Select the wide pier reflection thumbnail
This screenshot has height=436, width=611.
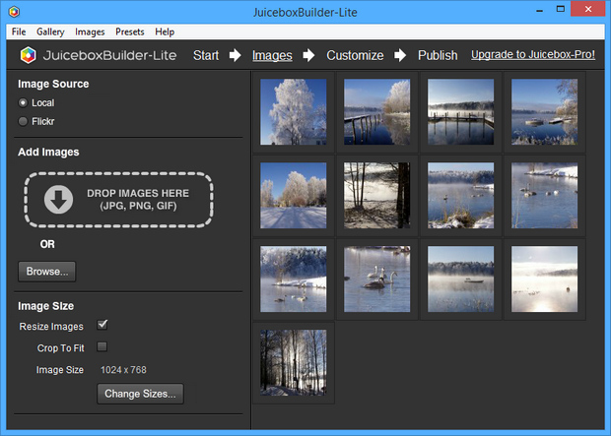click(x=460, y=112)
